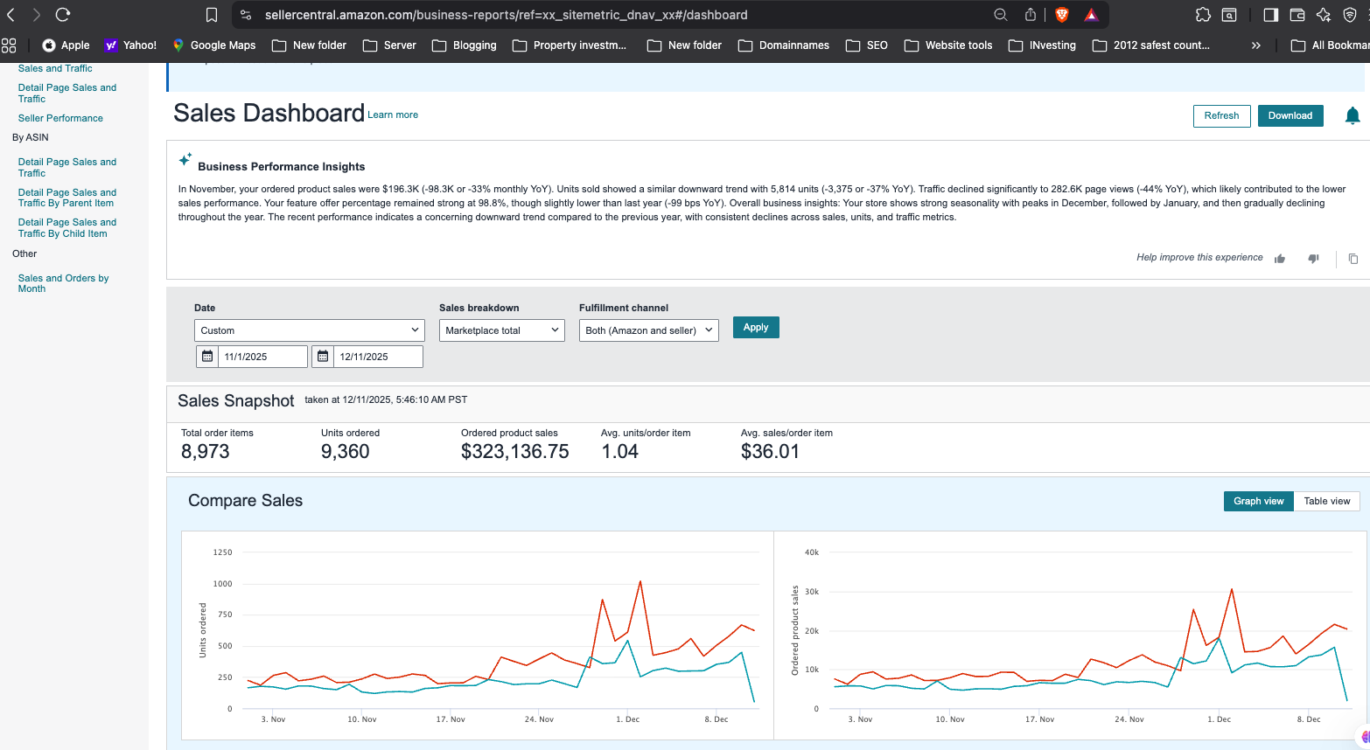Download the sales dashboard report

[x=1290, y=115]
